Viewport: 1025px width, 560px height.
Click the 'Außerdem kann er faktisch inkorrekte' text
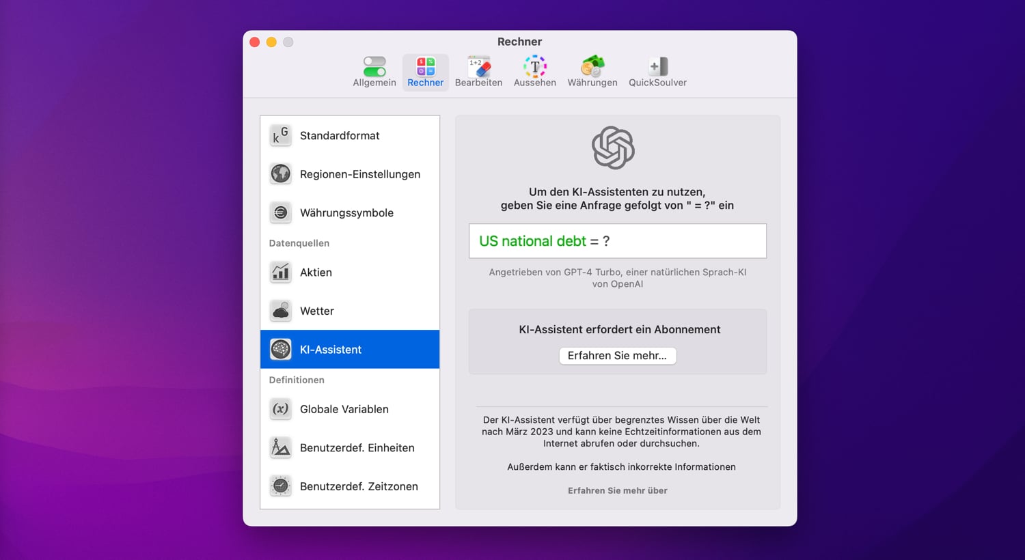621,466
